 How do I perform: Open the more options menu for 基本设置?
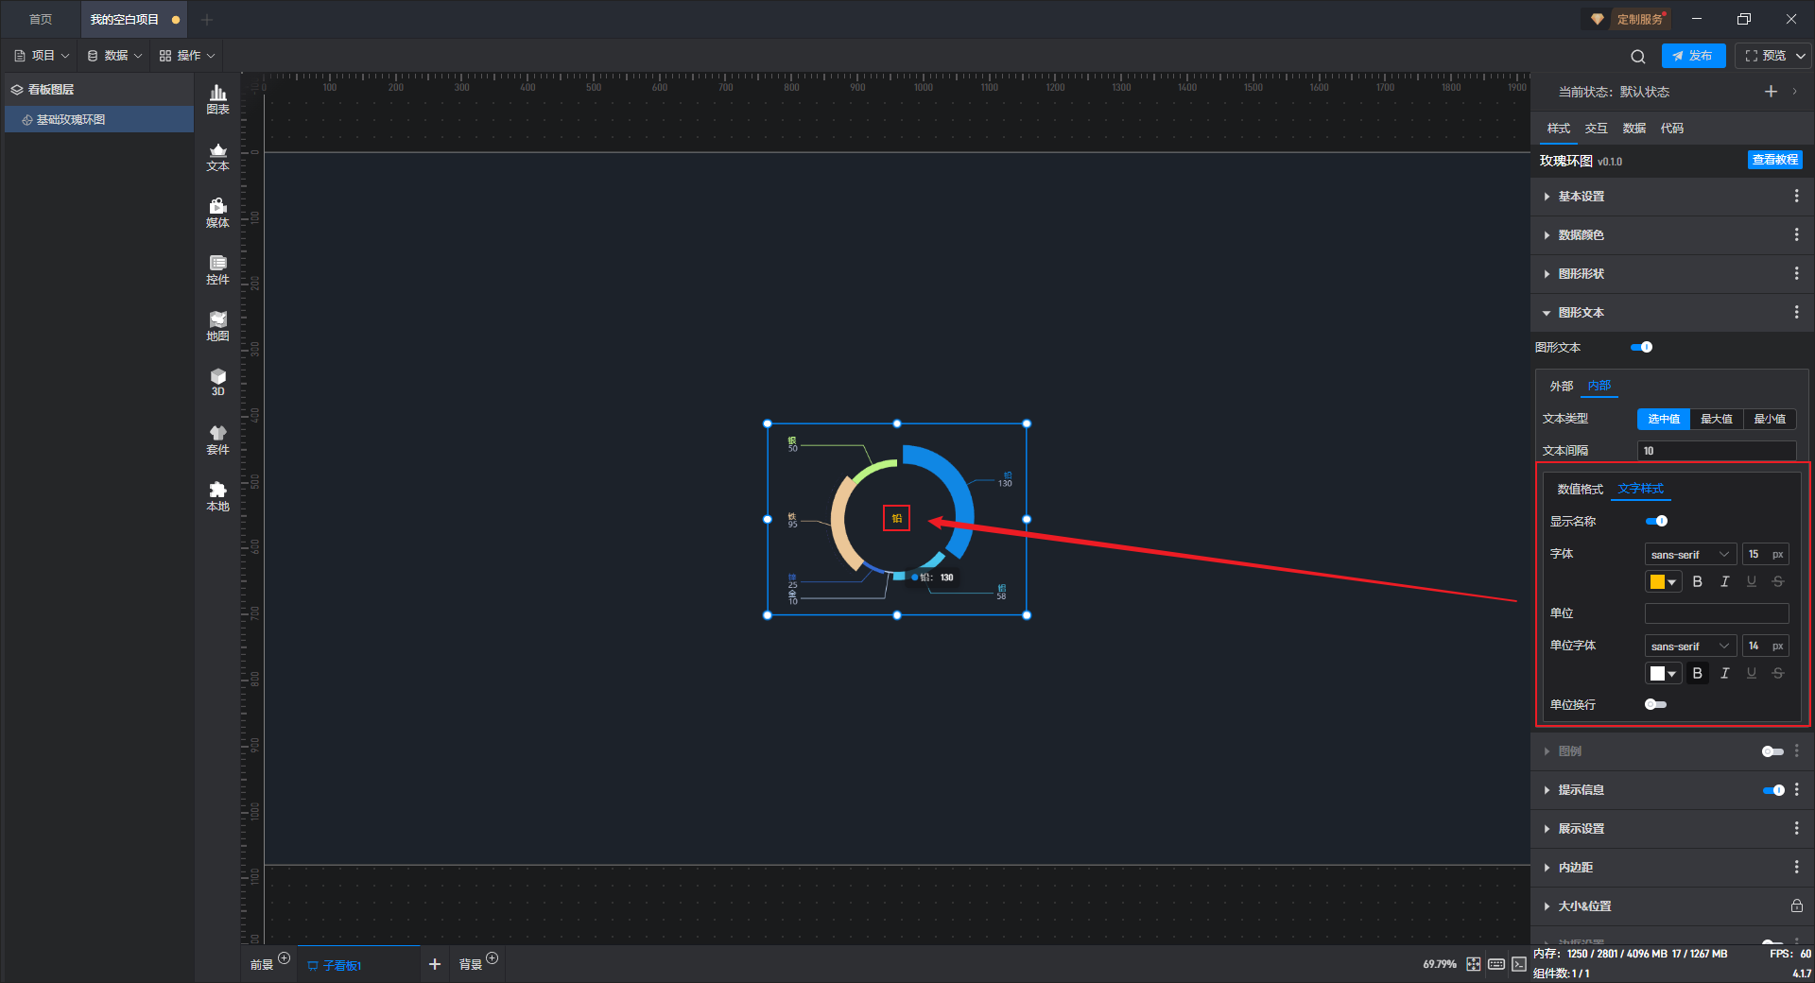click(1796, 196)
